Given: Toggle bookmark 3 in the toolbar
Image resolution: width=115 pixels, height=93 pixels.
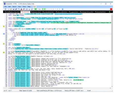Looking at the screenshot, I should click(x=47, y=9).
